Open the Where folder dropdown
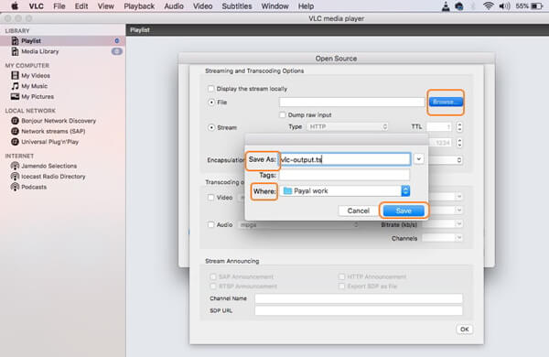 click(x=345, y=191)
